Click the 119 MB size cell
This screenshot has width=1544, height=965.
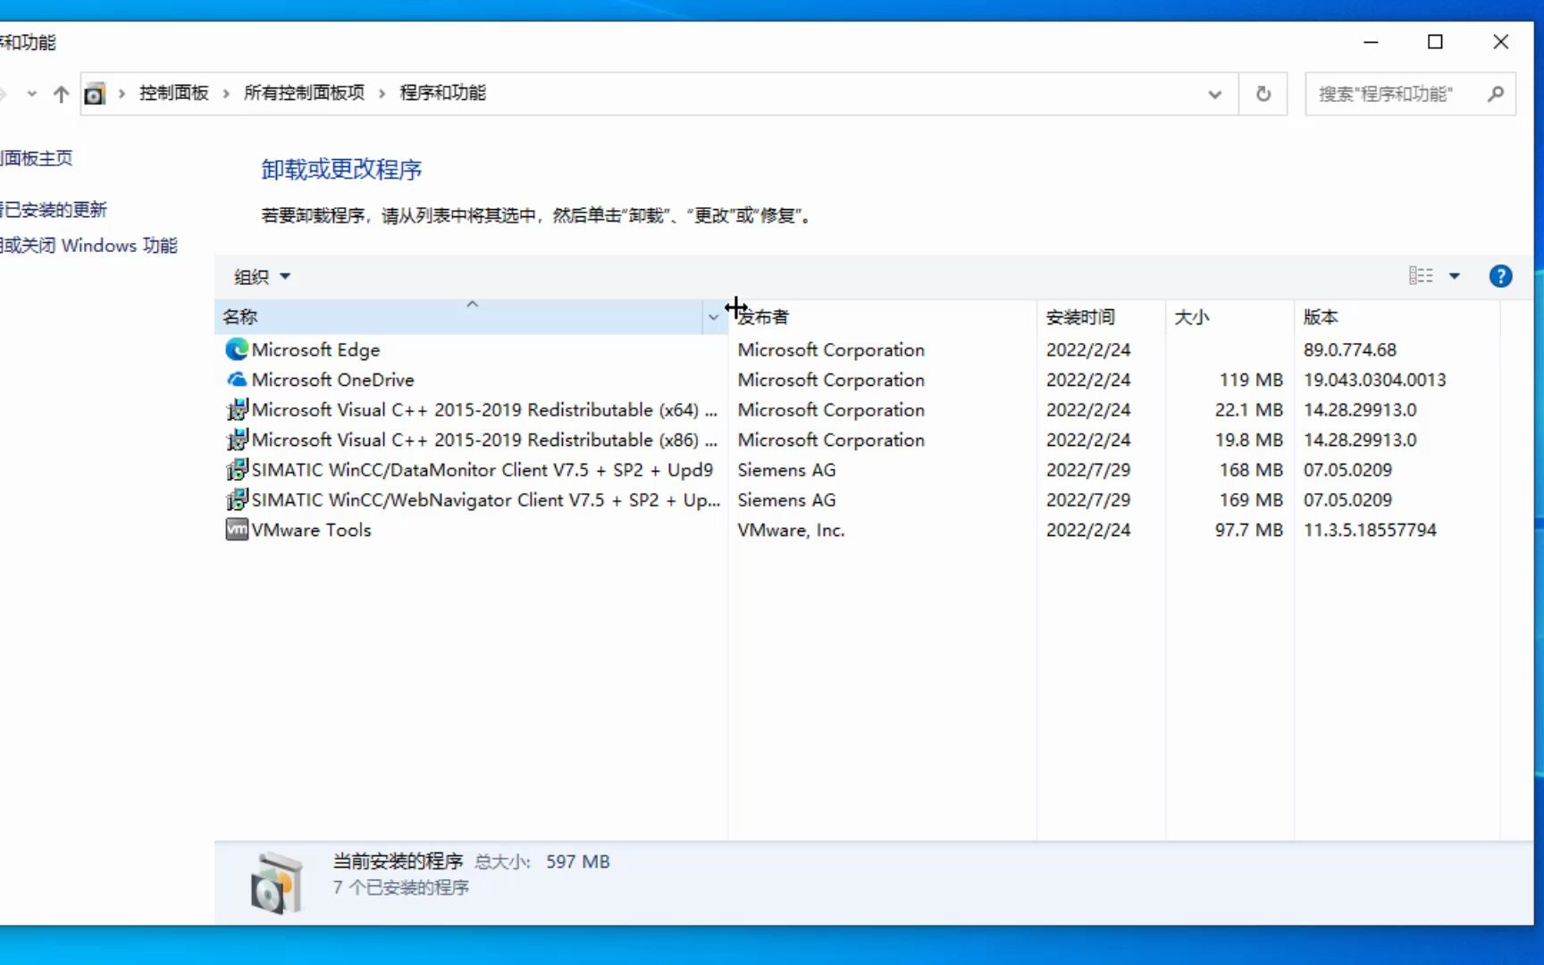(1251, 380)
